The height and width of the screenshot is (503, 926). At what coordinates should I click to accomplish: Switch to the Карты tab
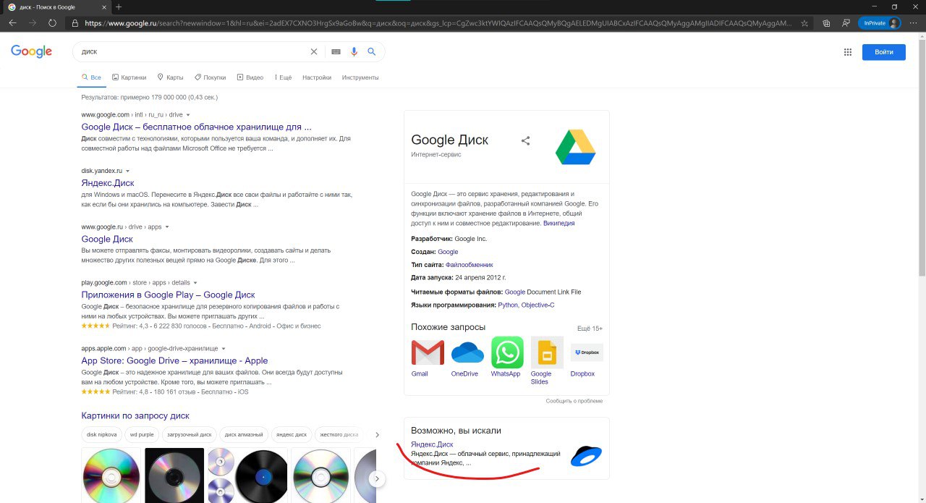[170, 77]
